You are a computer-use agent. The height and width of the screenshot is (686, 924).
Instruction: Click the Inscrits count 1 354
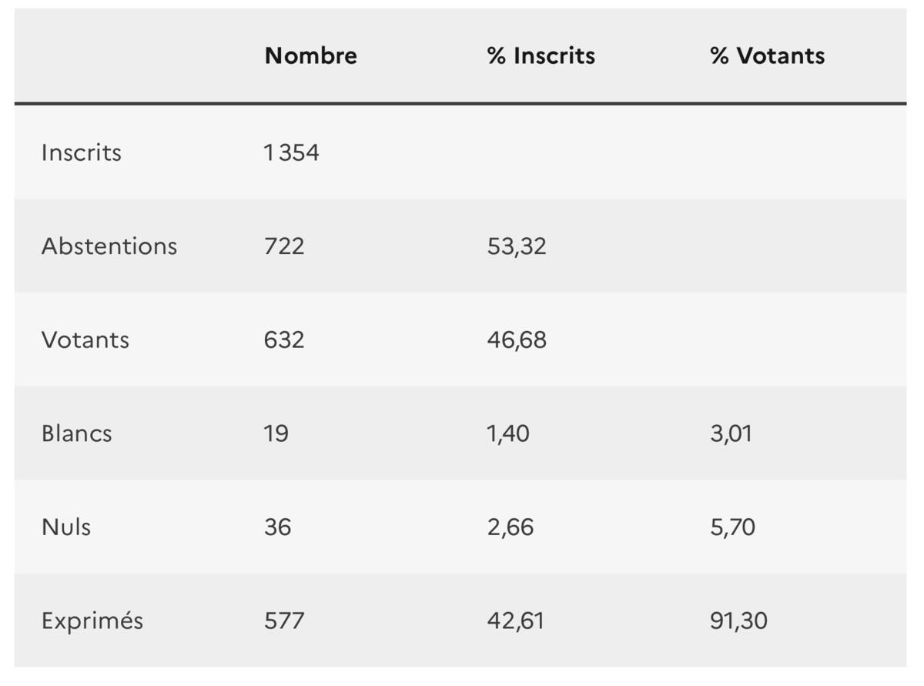(x=291, y=152)
